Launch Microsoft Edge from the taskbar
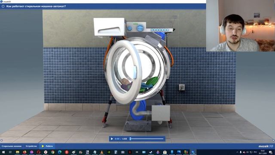 click(x=60, y=152)
